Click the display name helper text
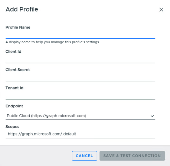 tap(53, 42)
